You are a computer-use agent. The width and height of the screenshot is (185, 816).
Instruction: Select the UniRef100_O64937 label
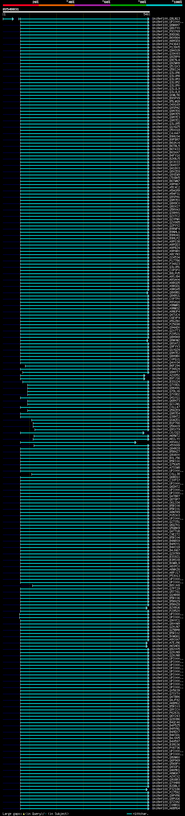tap(166, 165)
